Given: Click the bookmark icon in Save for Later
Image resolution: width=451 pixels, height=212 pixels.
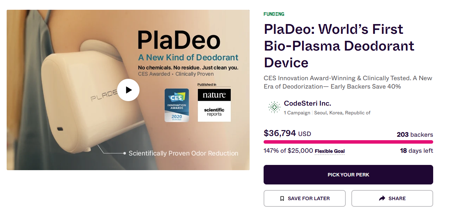Looking at the screenshot, I should pyautogui.click(x=282, y=198).
